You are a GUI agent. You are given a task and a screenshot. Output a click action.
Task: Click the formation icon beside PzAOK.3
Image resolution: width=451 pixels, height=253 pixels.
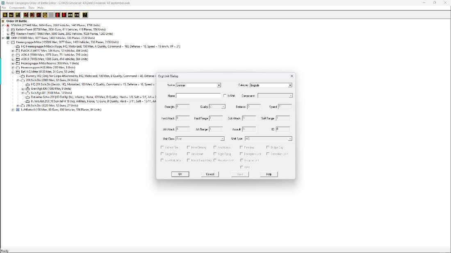(x=18, y=50)
